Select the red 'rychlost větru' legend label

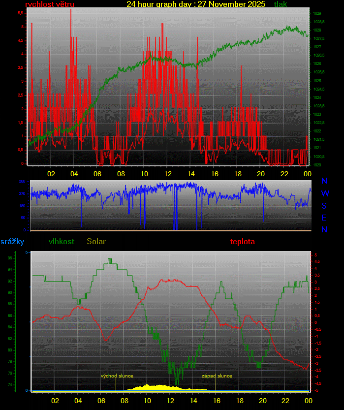click(50, 4)
